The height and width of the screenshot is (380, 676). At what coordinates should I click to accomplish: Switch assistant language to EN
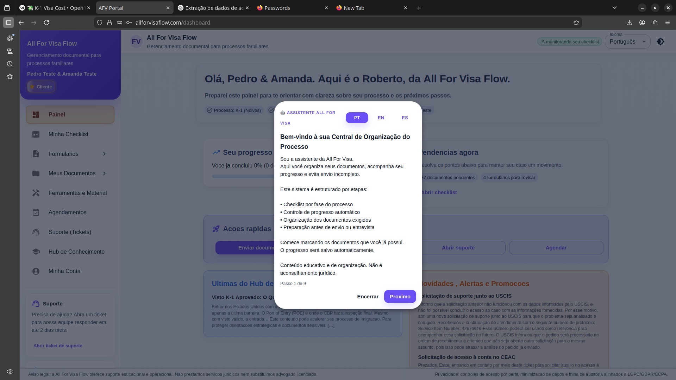coord(381,118)
